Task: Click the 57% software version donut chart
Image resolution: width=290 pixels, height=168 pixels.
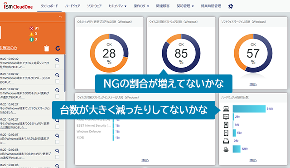Action: (253, 53)
